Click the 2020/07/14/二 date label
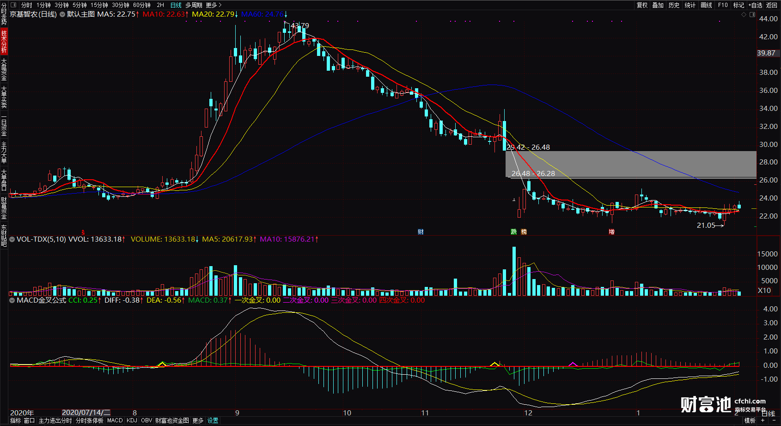The width and height of the screenshot is (781, 426). point(86,413)
